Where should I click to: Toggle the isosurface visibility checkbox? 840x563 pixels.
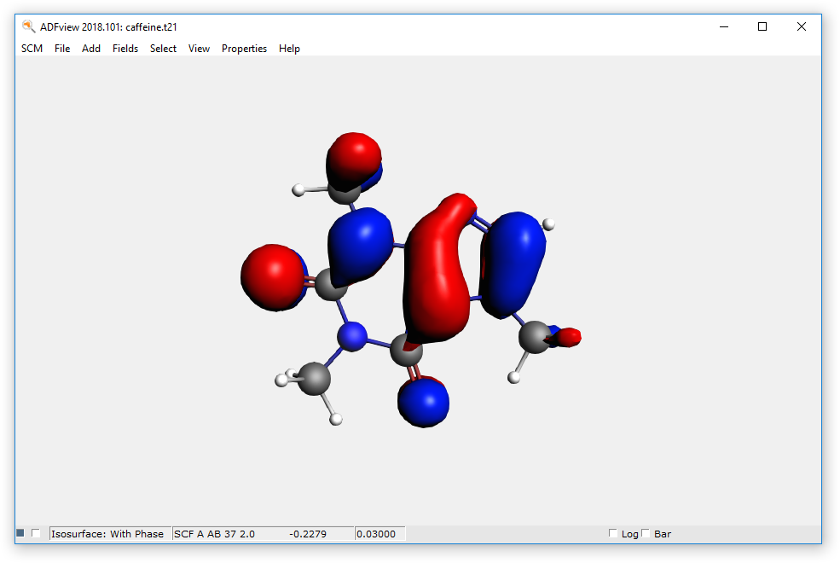[x=36, y=533]
